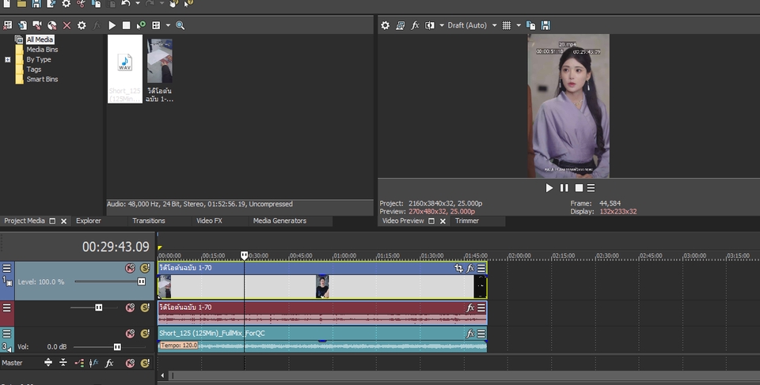Pause playback in Video Preview

pyautogui.click(x=564, y=188)
